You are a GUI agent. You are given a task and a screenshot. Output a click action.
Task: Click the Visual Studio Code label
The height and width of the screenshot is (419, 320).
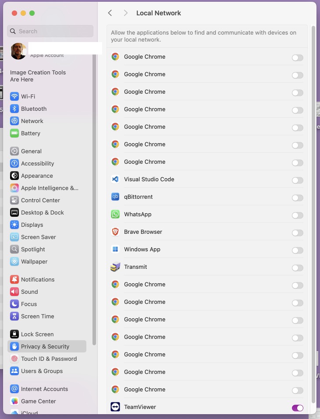coord(149,180)
